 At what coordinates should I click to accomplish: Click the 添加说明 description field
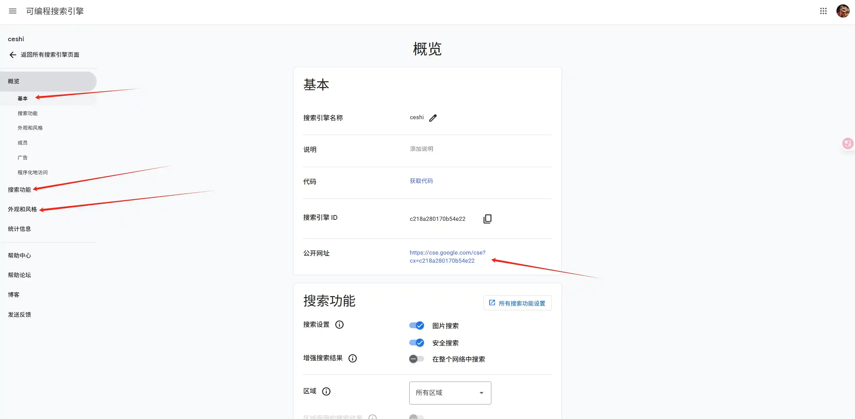click(421, 149)
